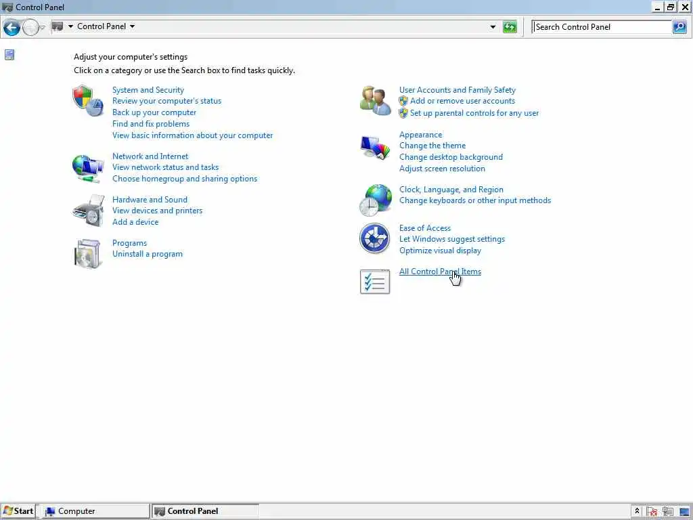Open User Accounts and Family Safety link

[457, 90]
